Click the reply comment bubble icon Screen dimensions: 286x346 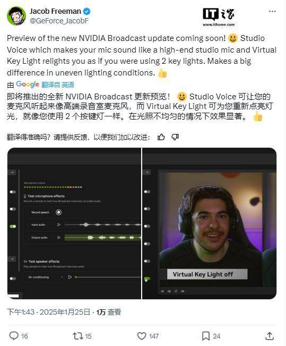click(x=14, y=335)
